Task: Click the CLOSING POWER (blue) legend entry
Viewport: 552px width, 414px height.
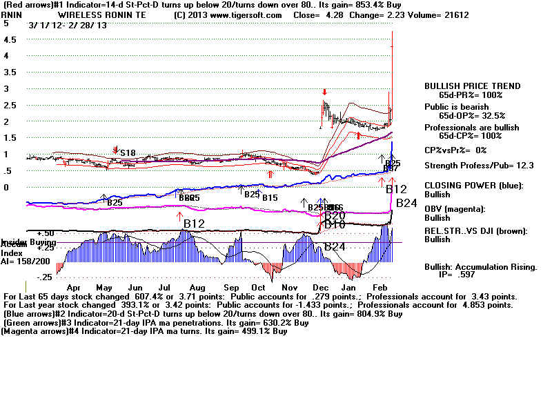Action: [472, 184]
